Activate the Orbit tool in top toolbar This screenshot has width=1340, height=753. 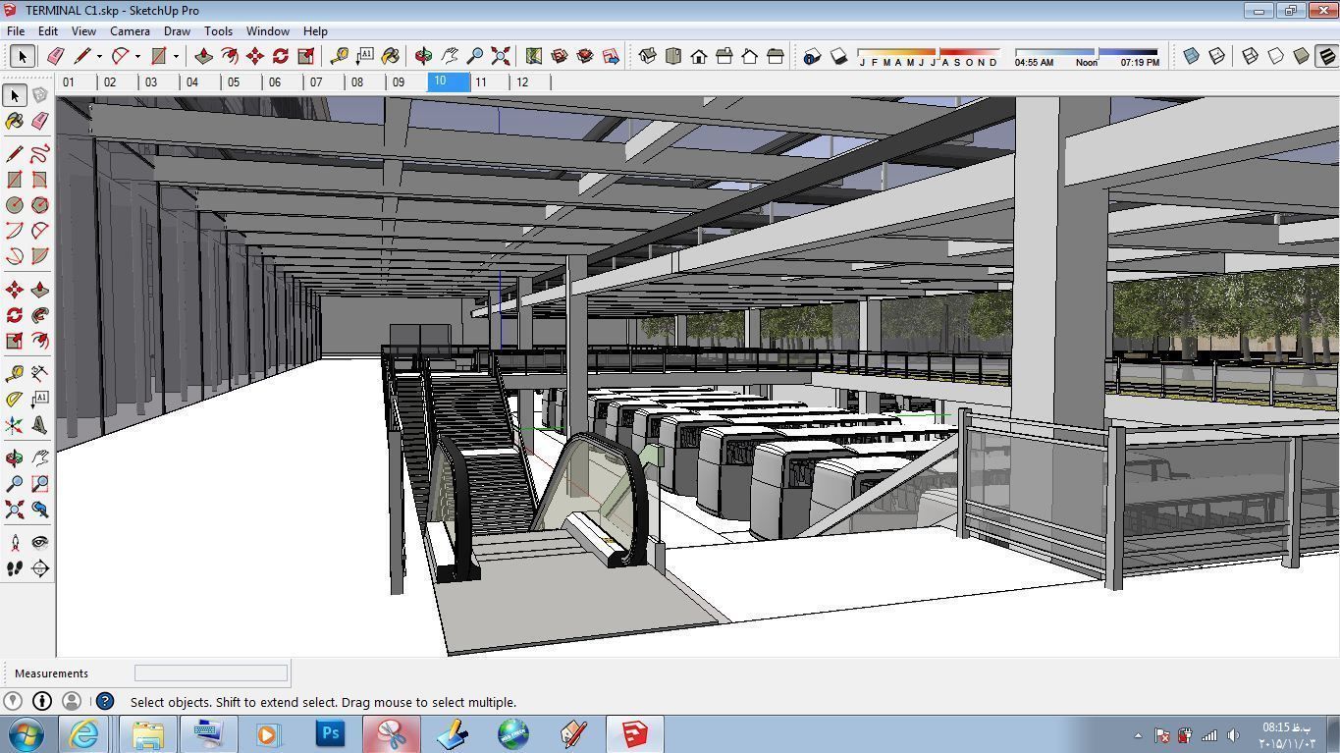tap(424, 57)
